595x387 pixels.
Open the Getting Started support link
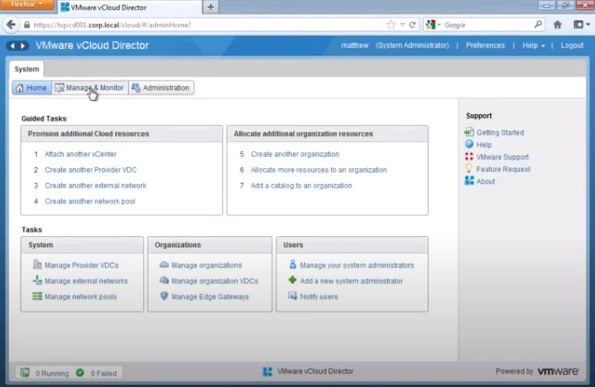tap(500, 132)
